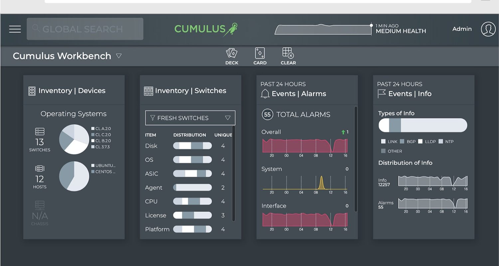Click the "Distribution of Info" heading

click(x=405, y=163)
